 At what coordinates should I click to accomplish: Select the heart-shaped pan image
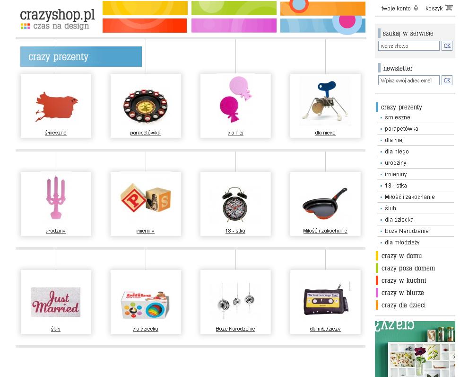tap(325, 204)
